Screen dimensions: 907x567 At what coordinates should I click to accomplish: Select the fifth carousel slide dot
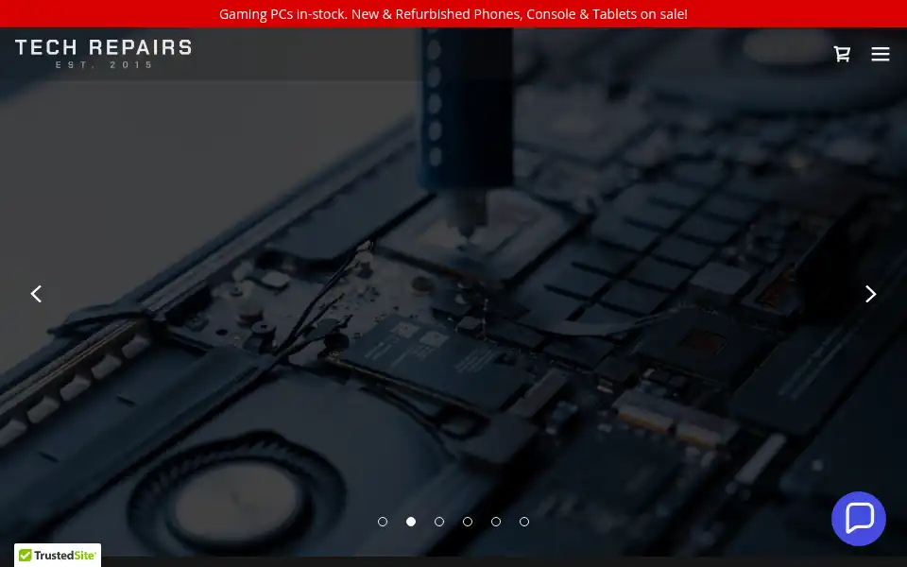(496, 522)
